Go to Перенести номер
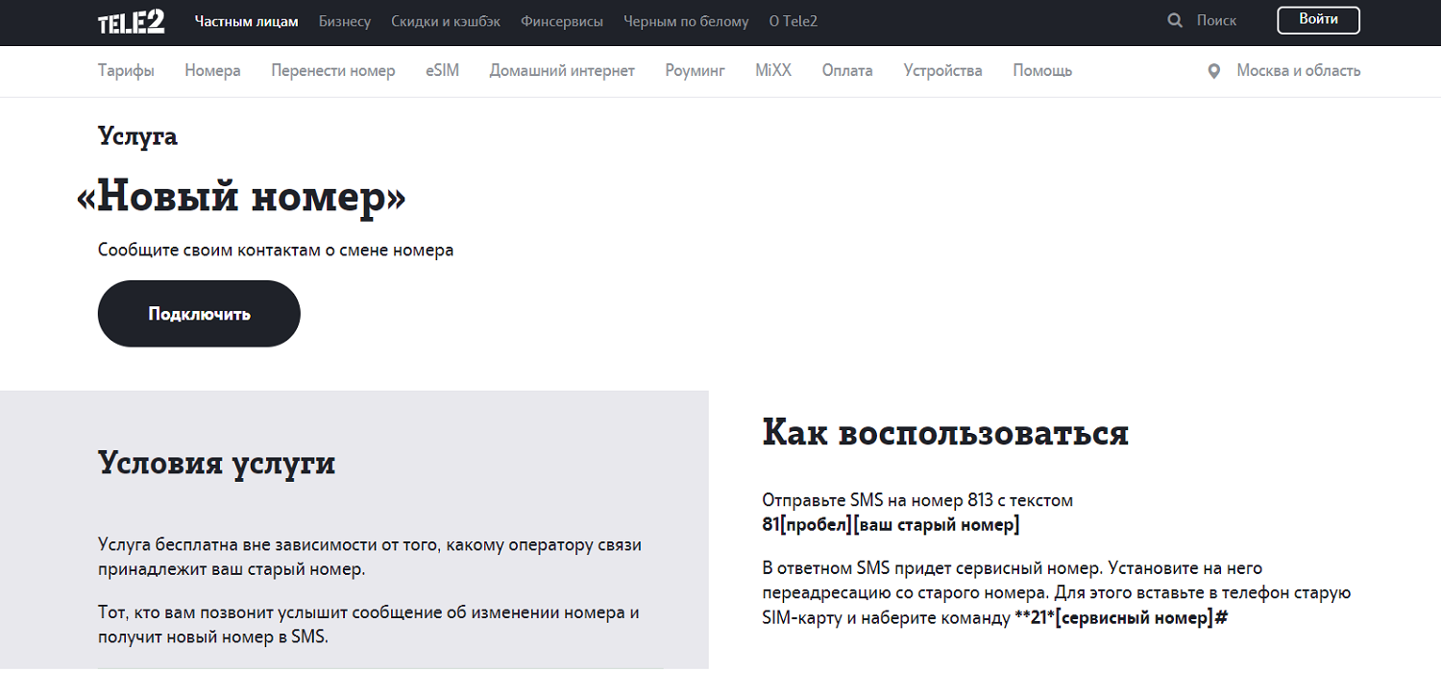The image size is (1441, 696). point(332,70)
